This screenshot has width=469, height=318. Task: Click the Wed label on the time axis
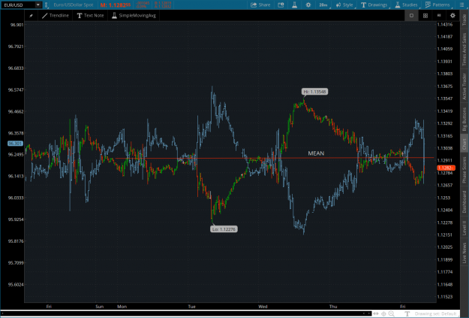pyautogui.click(x=263, y=307)
